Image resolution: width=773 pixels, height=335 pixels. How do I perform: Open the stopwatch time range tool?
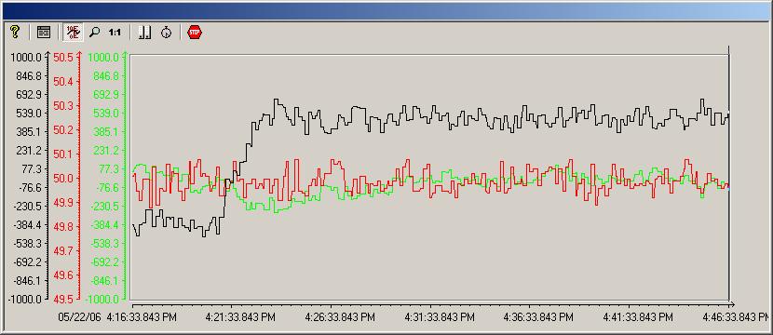(167, 33)
